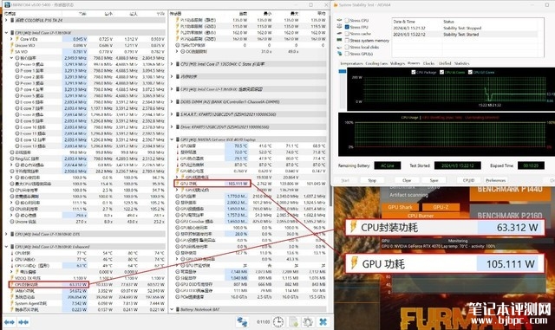555x330 pixels.
Task: Click Stop in System Stability Test
Action: 372,180
